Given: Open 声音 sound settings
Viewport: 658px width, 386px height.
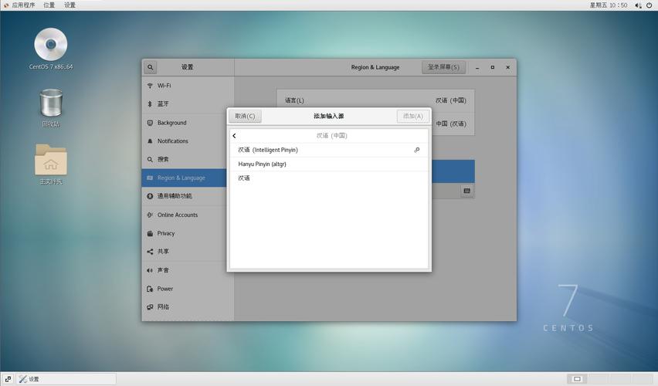Looking at the screenshot, I should point(188,270).
